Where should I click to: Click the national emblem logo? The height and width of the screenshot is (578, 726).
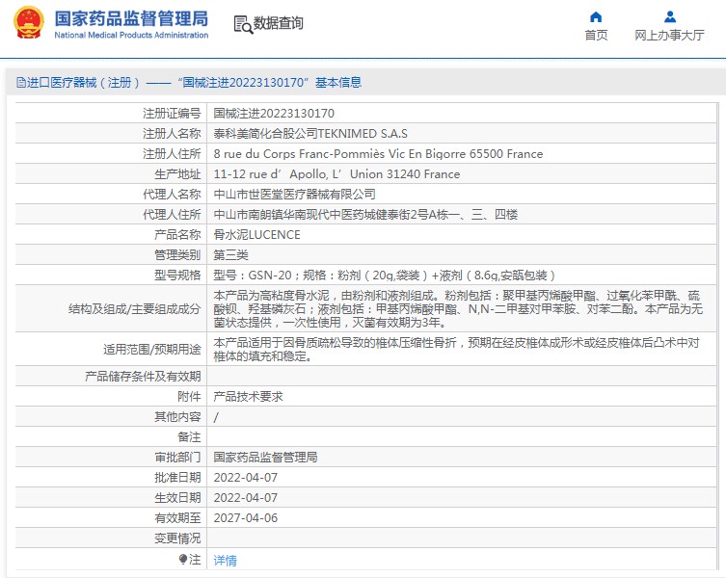pyautogui.click(x=29, y=22)
